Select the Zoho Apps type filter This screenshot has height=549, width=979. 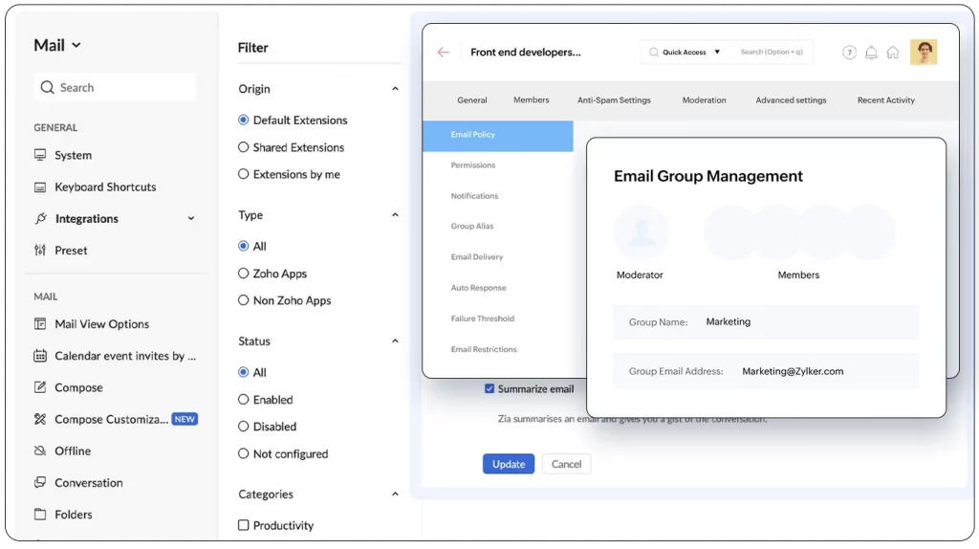(243, 274)
